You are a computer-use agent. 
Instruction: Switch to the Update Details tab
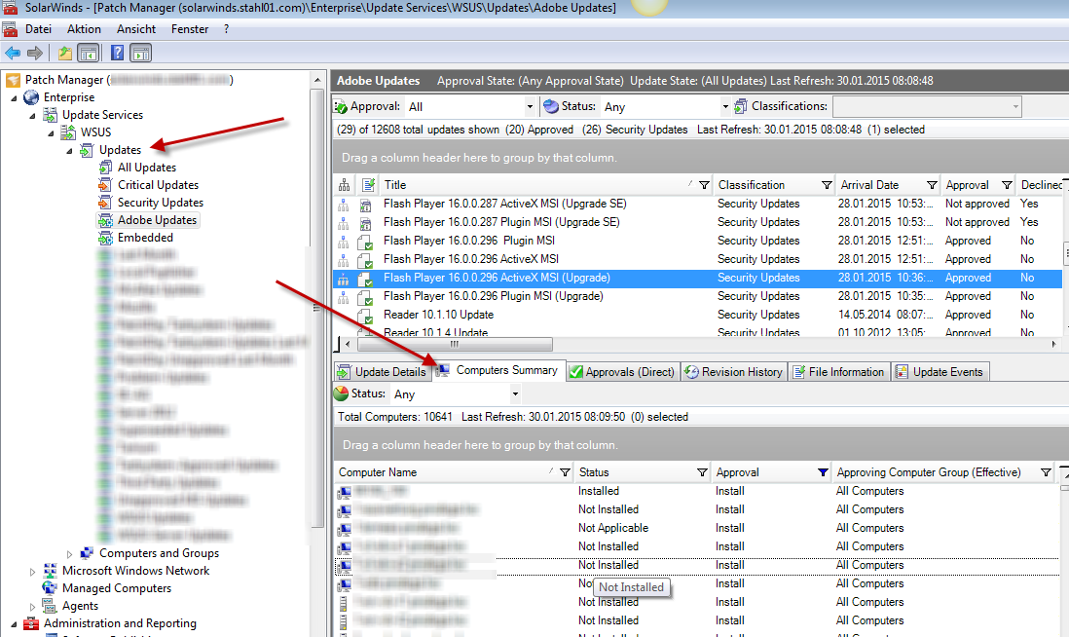(x=381, y=372)
